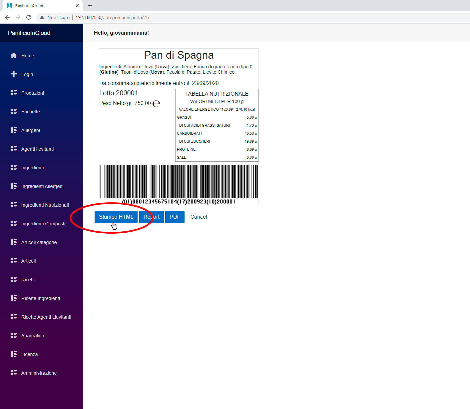Open Agenti lievitanti page
Viewport: 470px width, 409px height.
tap(37, 149)
